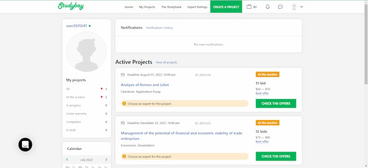This screenshot has width=368, height=168.
Task: Check the offers for Romeo and Juliet
Action: (x=276, y=103)
